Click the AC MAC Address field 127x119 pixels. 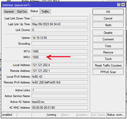pyautogui.click(x=60, y=108)
